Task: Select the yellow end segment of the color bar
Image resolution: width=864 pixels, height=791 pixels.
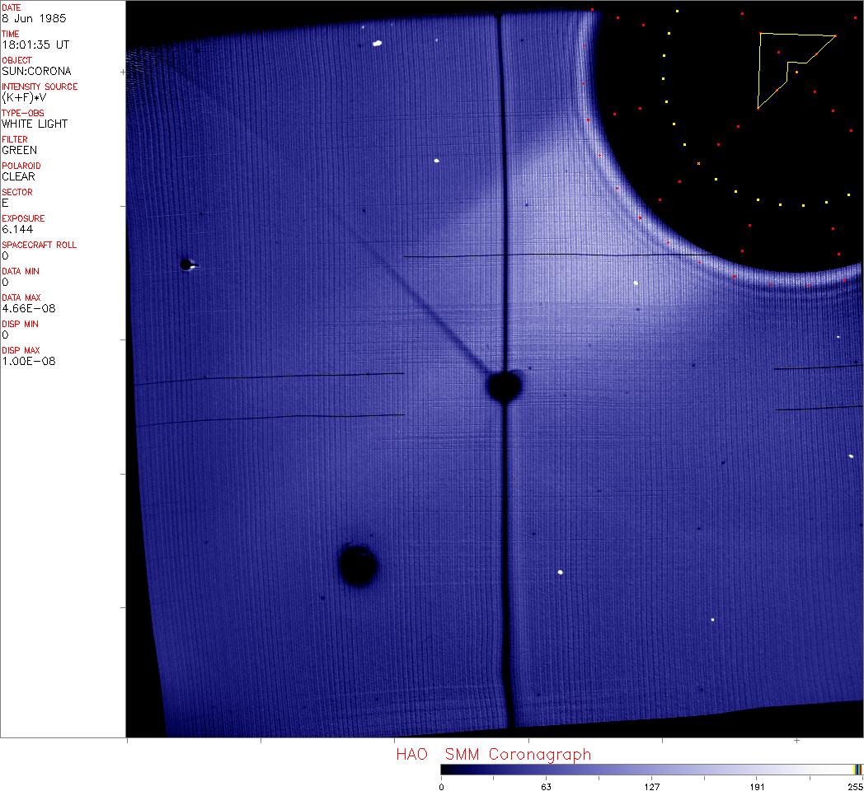Action: [857, 769]
